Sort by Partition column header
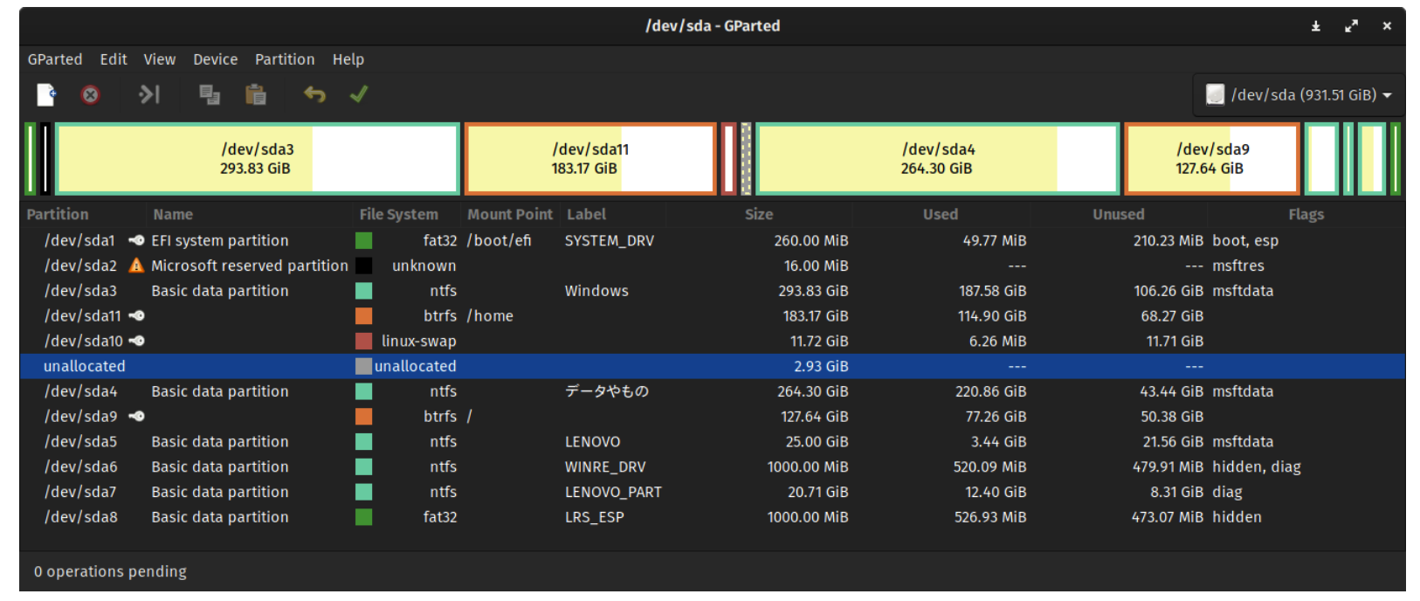Screen dimensions: 1420x601 pyautogui.click(x=58, y=215)
